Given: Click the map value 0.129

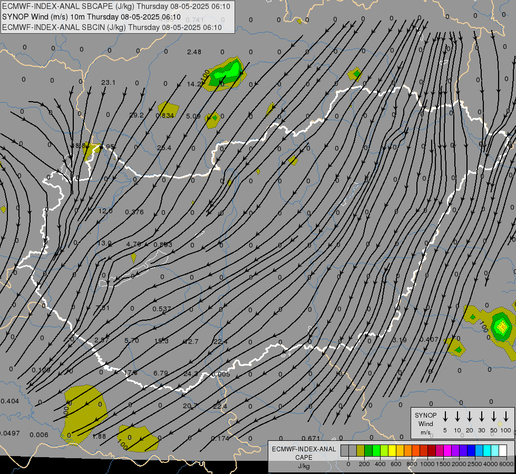Looking at the screenshot, I should pos(41,370).
